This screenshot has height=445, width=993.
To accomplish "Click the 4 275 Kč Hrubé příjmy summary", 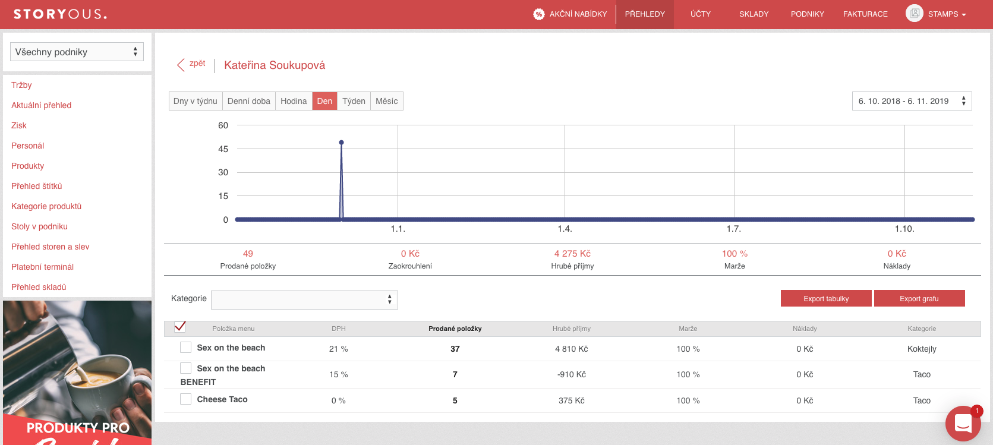I will coord(572,254).
